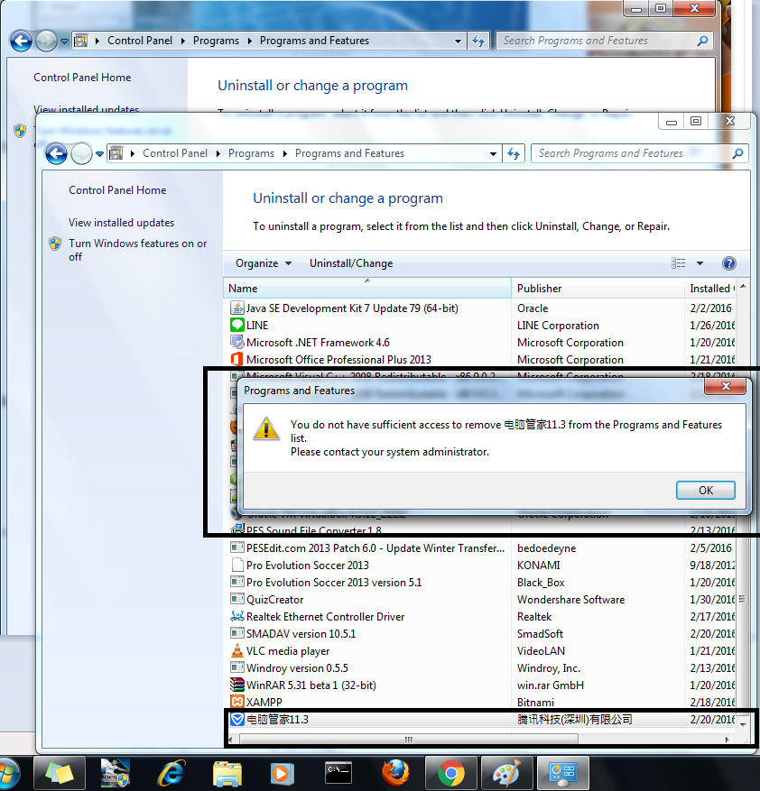The width and height of the screenshot is (760, 791).
Task: Refresh the rear Programs and Features window
Action: click(x=478, y=41)
